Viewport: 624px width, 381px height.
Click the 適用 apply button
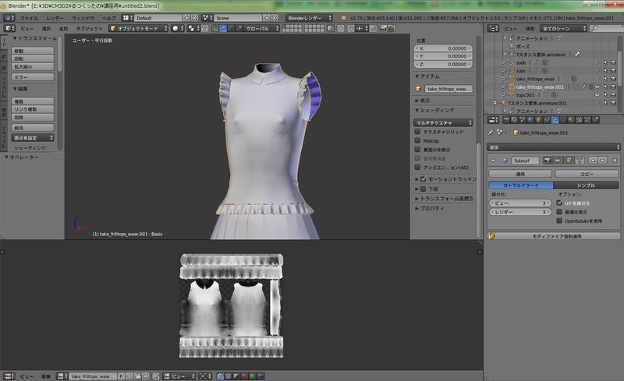tap(520, 173)
